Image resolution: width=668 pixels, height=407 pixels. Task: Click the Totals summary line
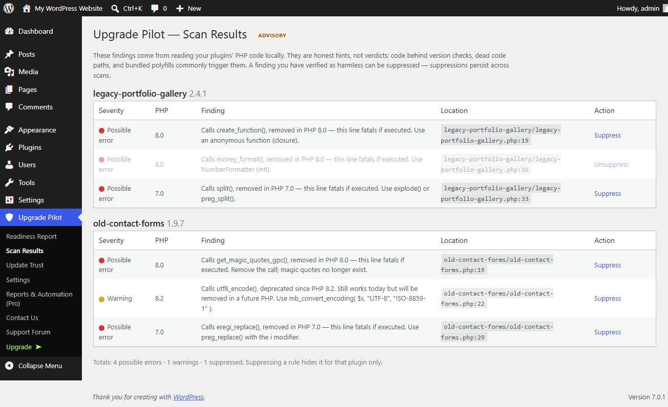238,362
